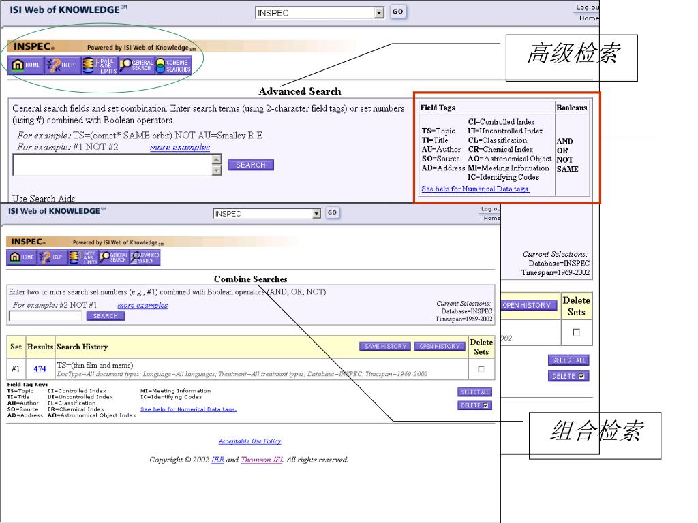The width and height of the screenshot is (698, 523).
Task: Click scroll up arrow of query box
Action: [x=217, y=159]
